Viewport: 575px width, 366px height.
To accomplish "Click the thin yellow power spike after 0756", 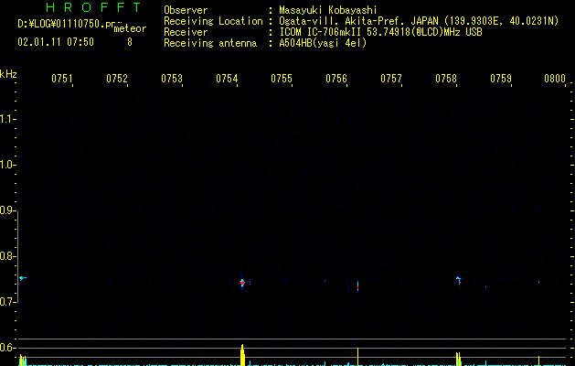I will click(x=357, y=357).
